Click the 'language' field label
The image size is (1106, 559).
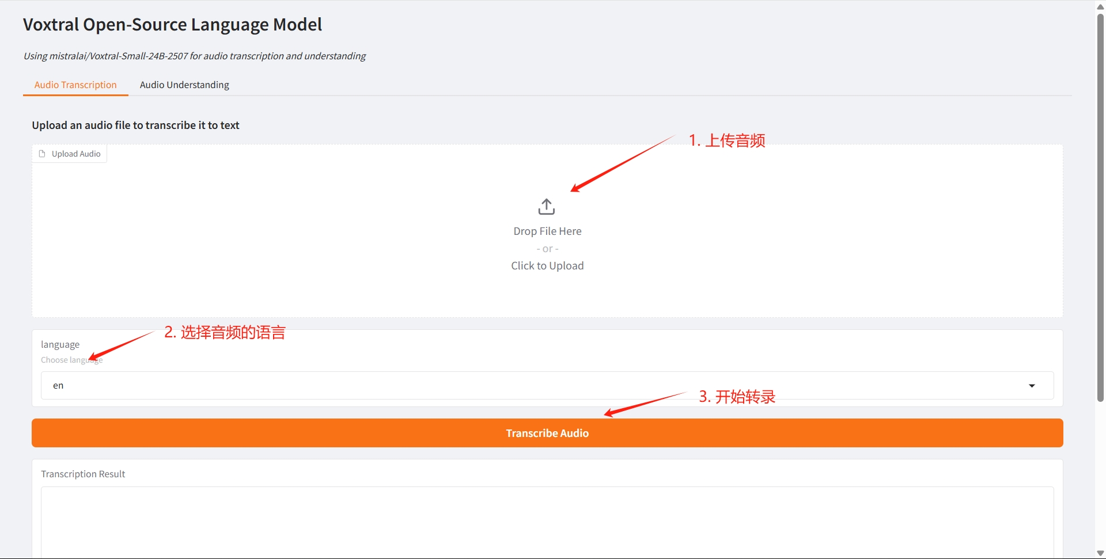pos(60,344)
